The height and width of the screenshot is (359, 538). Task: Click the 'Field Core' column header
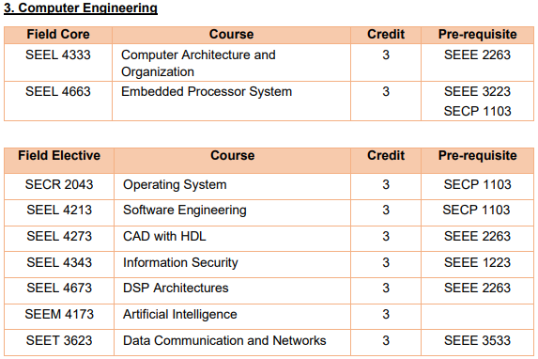coord(58,35)
